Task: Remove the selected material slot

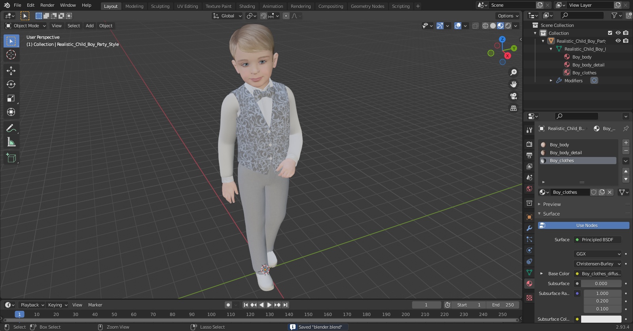Action: tap(626, 151)
